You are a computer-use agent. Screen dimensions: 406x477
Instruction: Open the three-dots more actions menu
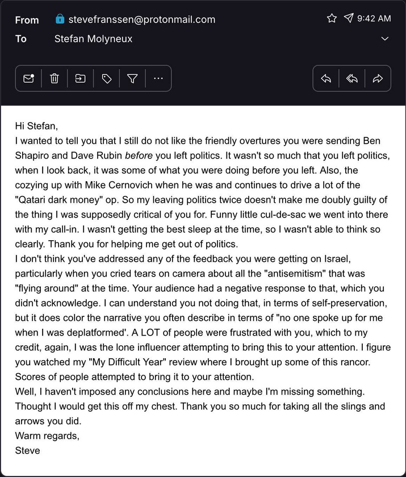pyautogui.click(x=158, y=78)
